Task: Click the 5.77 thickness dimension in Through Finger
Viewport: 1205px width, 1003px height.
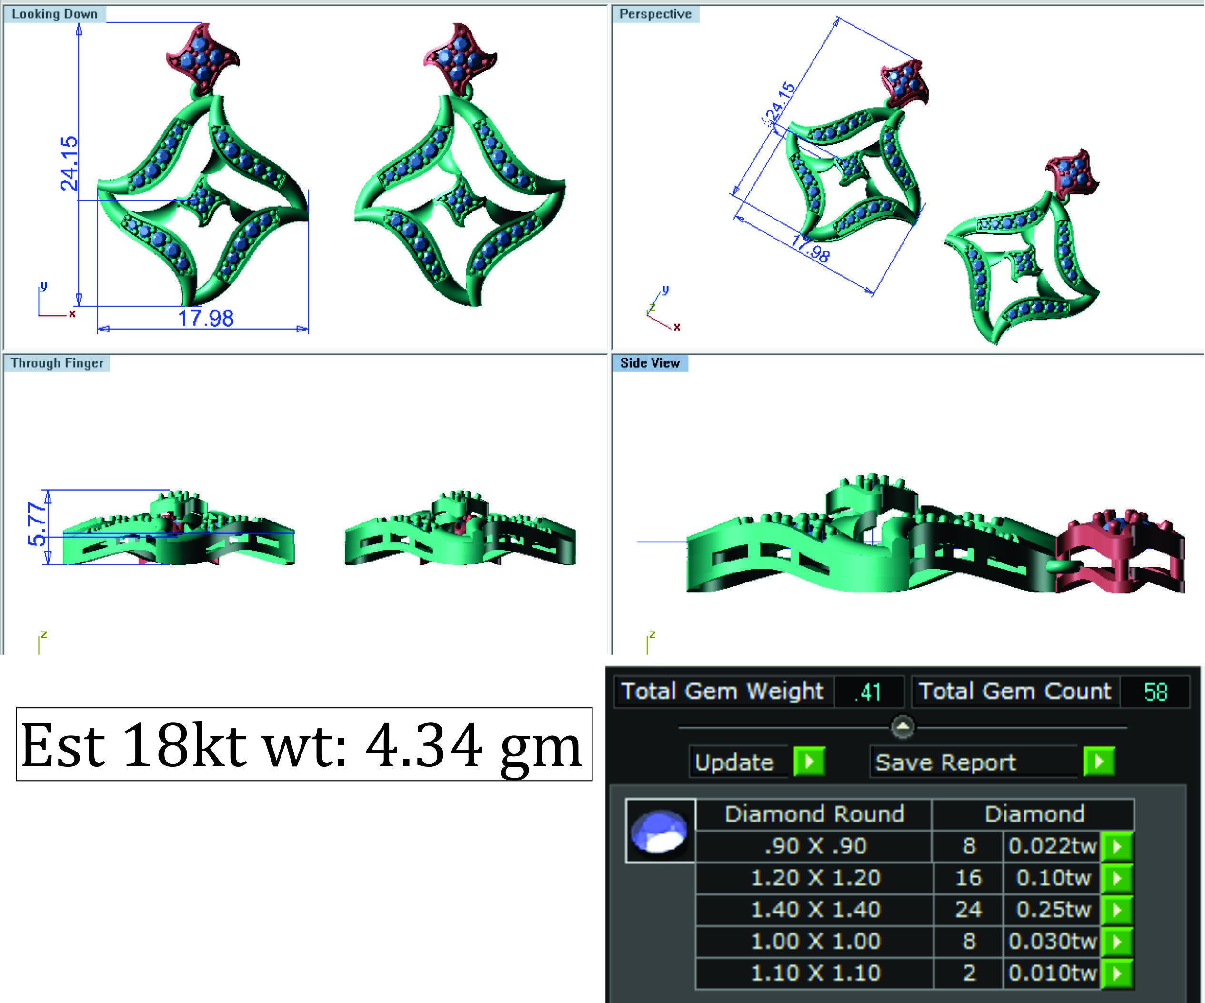Action: coord(36,523)
